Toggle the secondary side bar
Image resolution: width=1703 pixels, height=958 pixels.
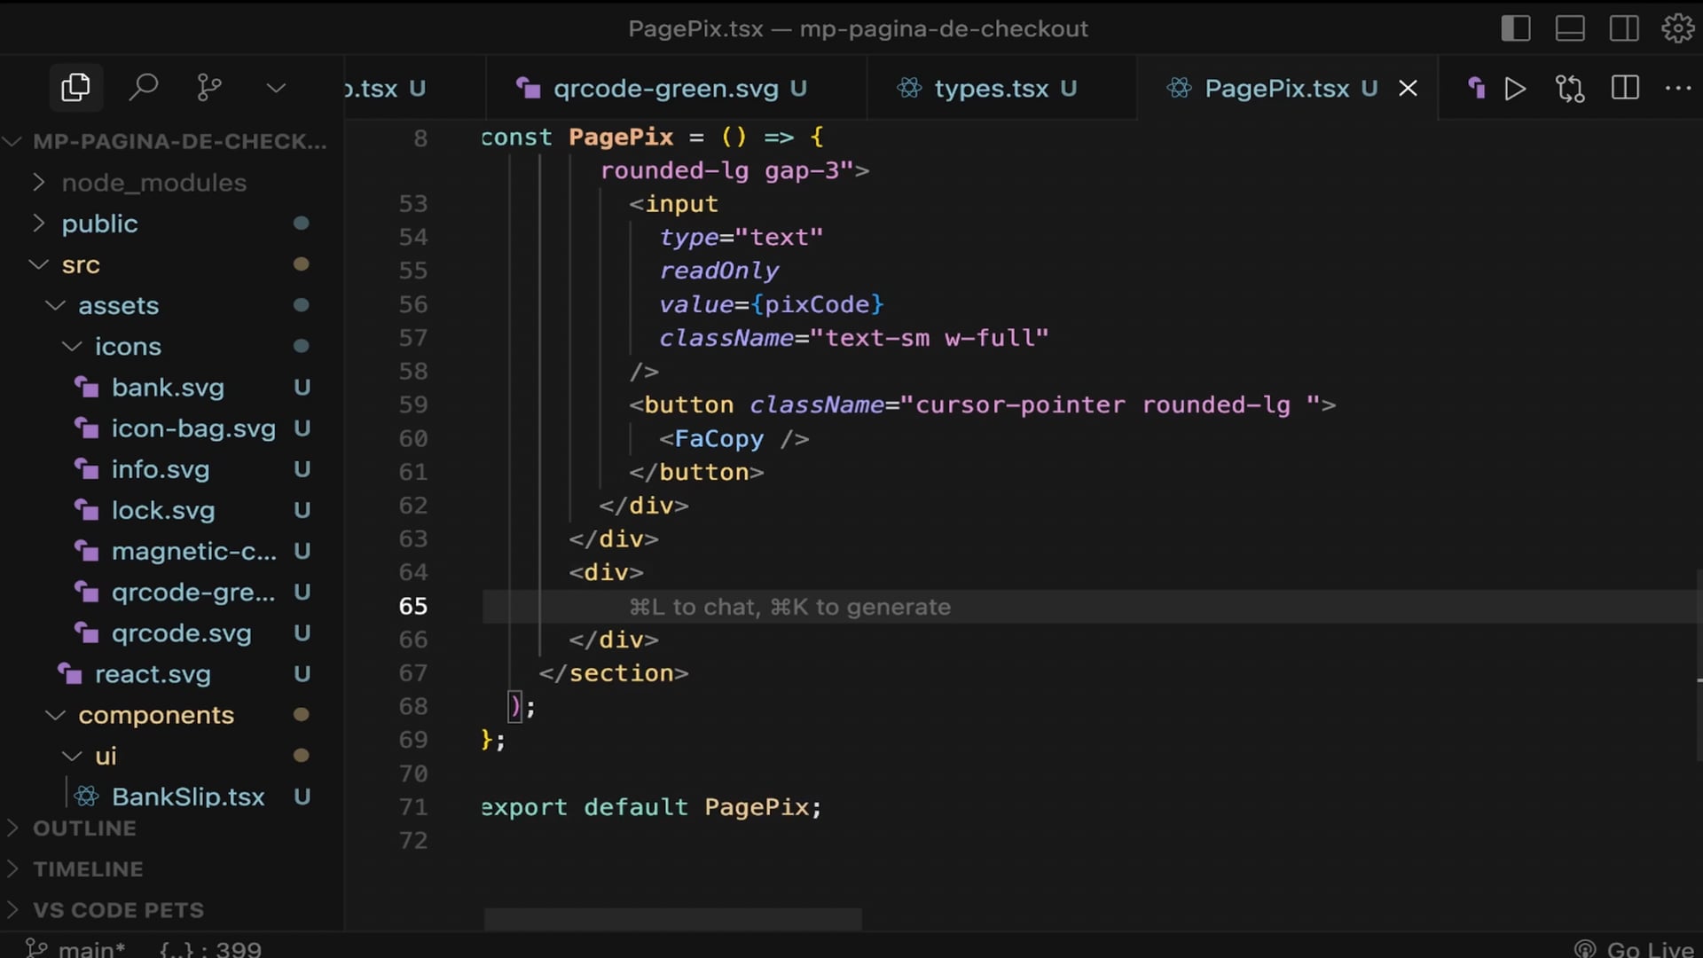click(1624, 28)
